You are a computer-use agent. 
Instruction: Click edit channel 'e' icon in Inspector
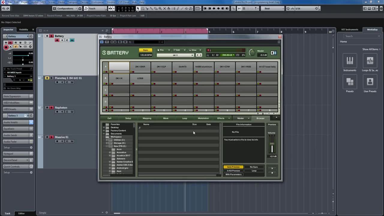click(x=31, y=36)
